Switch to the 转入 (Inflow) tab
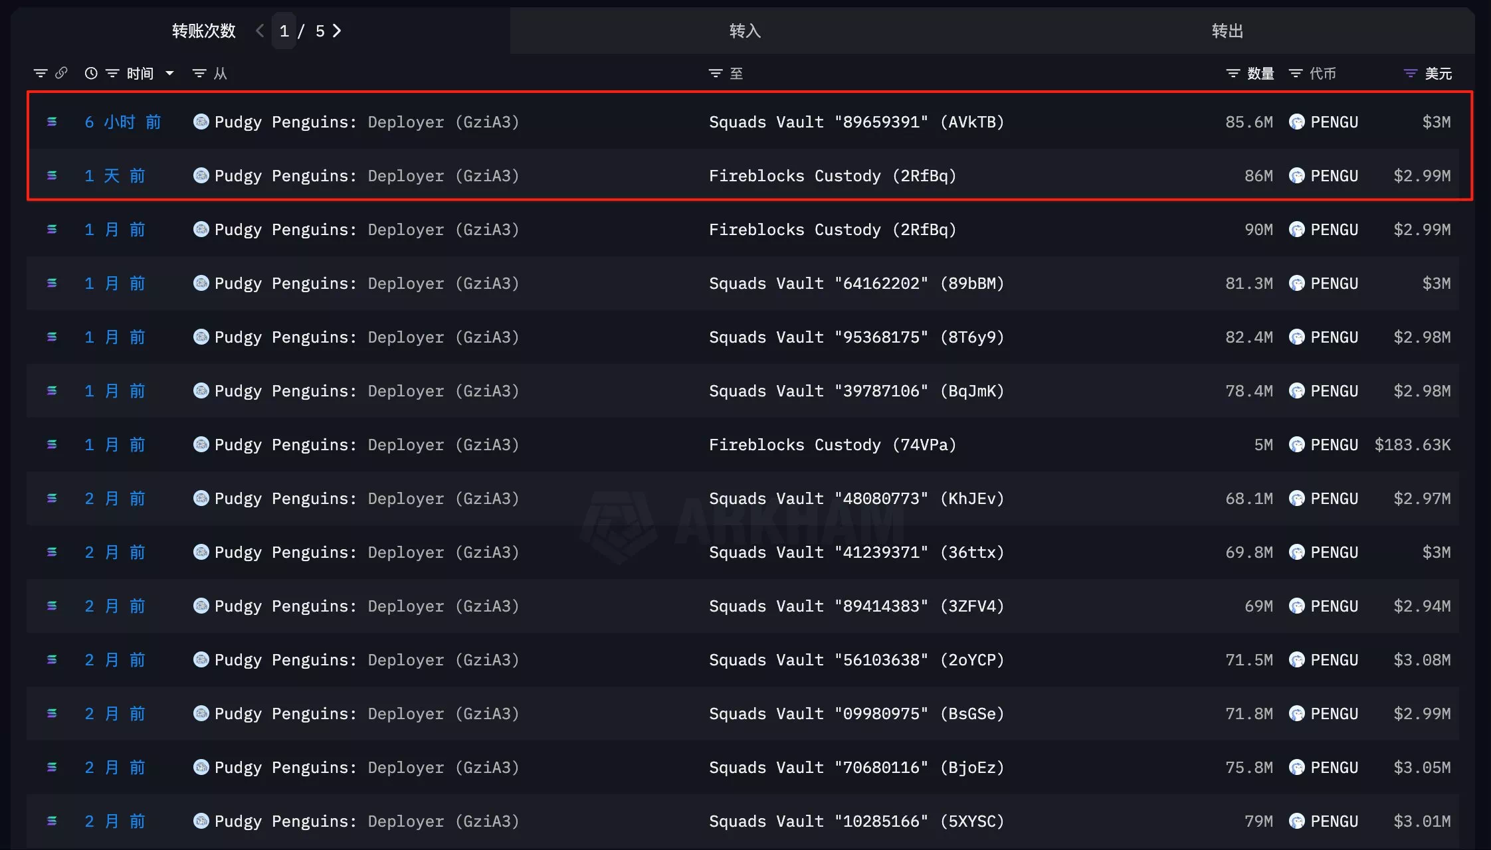Image resolution: width=1491 pixels, height=850 pixels. point(745,31)
